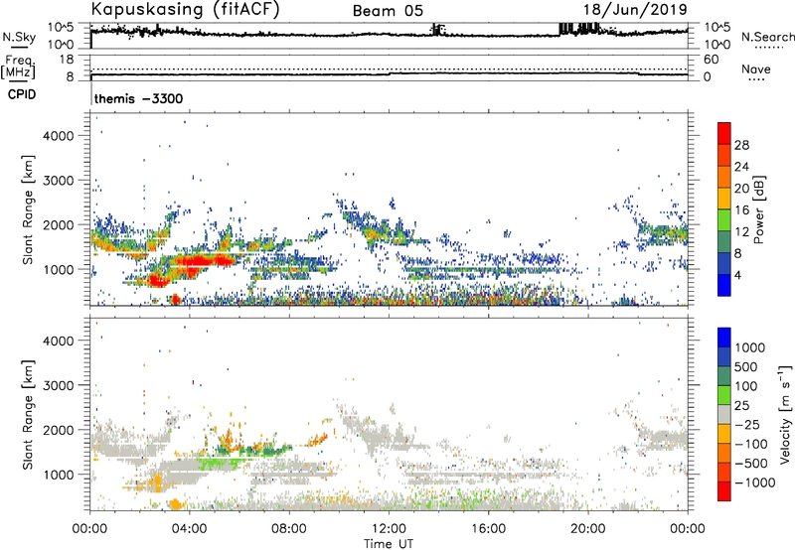Click the "Kapuskasing (fitACF)" plot title

pyautogui.click(x=185, y=10)
